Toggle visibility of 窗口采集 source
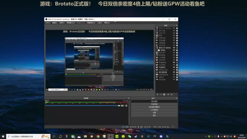Screen dimensions: 247x139 tap(174, 31)
